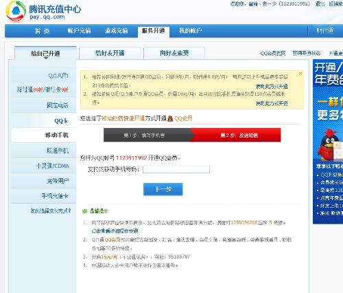
Task: Choose 小灵通/CDMA payment method
Action: [53, 166]
